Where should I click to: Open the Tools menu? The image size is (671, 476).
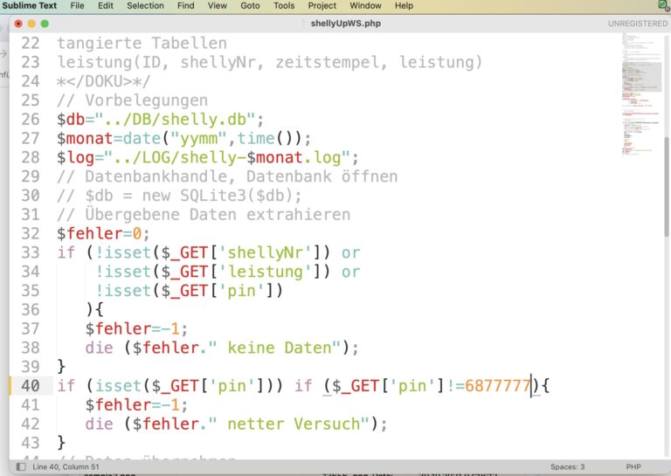click(x=284, y=5)
